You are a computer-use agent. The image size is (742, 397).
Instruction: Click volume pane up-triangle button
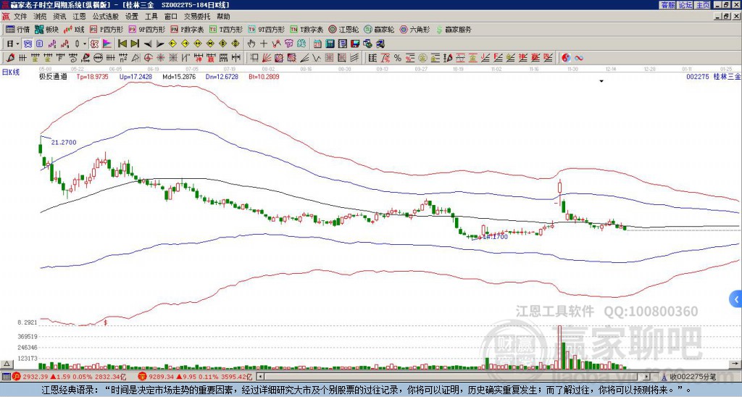click(7, 364)
